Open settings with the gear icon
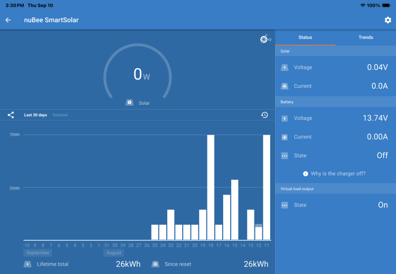Viewport: 396px width, 274px height. (388, 20)
